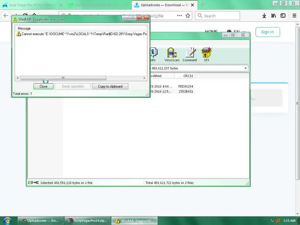Image resolution: width=300 pixels, height=225 pixels.
Task: Click the Firefox search box
Action: pos(218,16)
